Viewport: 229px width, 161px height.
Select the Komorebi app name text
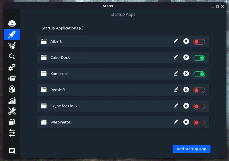59,74
